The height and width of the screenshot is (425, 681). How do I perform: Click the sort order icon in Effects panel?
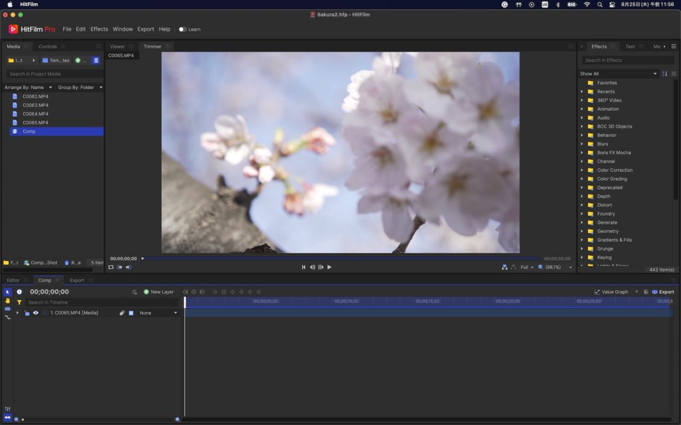point(664,74)
